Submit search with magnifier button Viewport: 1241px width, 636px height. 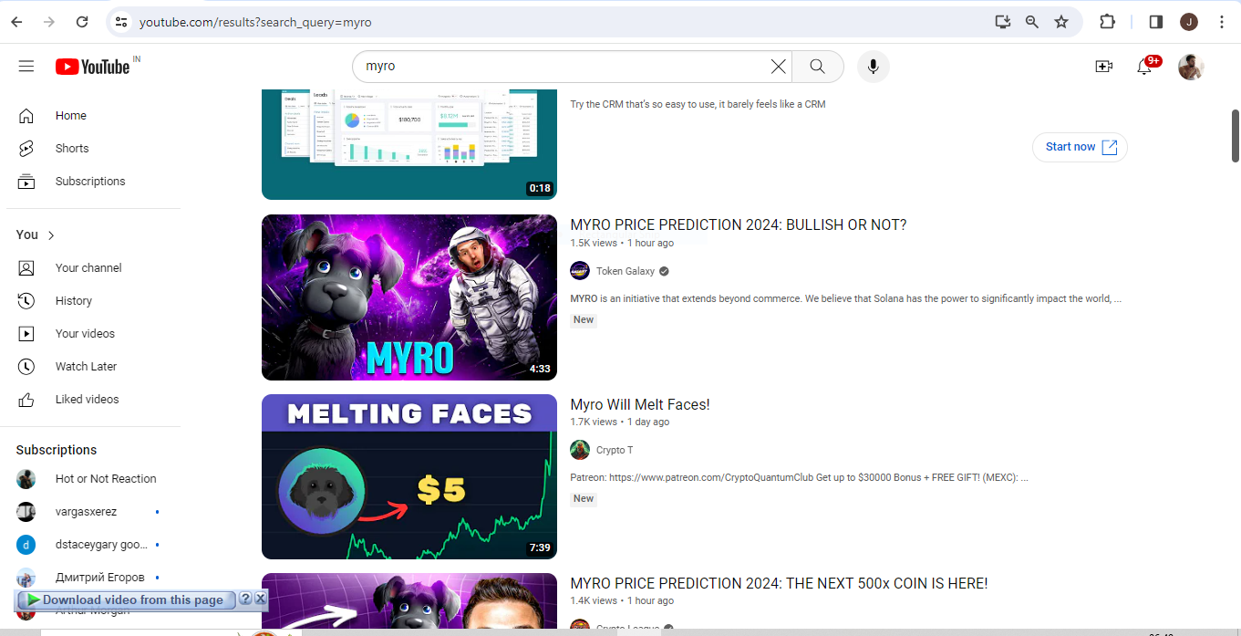817,67
